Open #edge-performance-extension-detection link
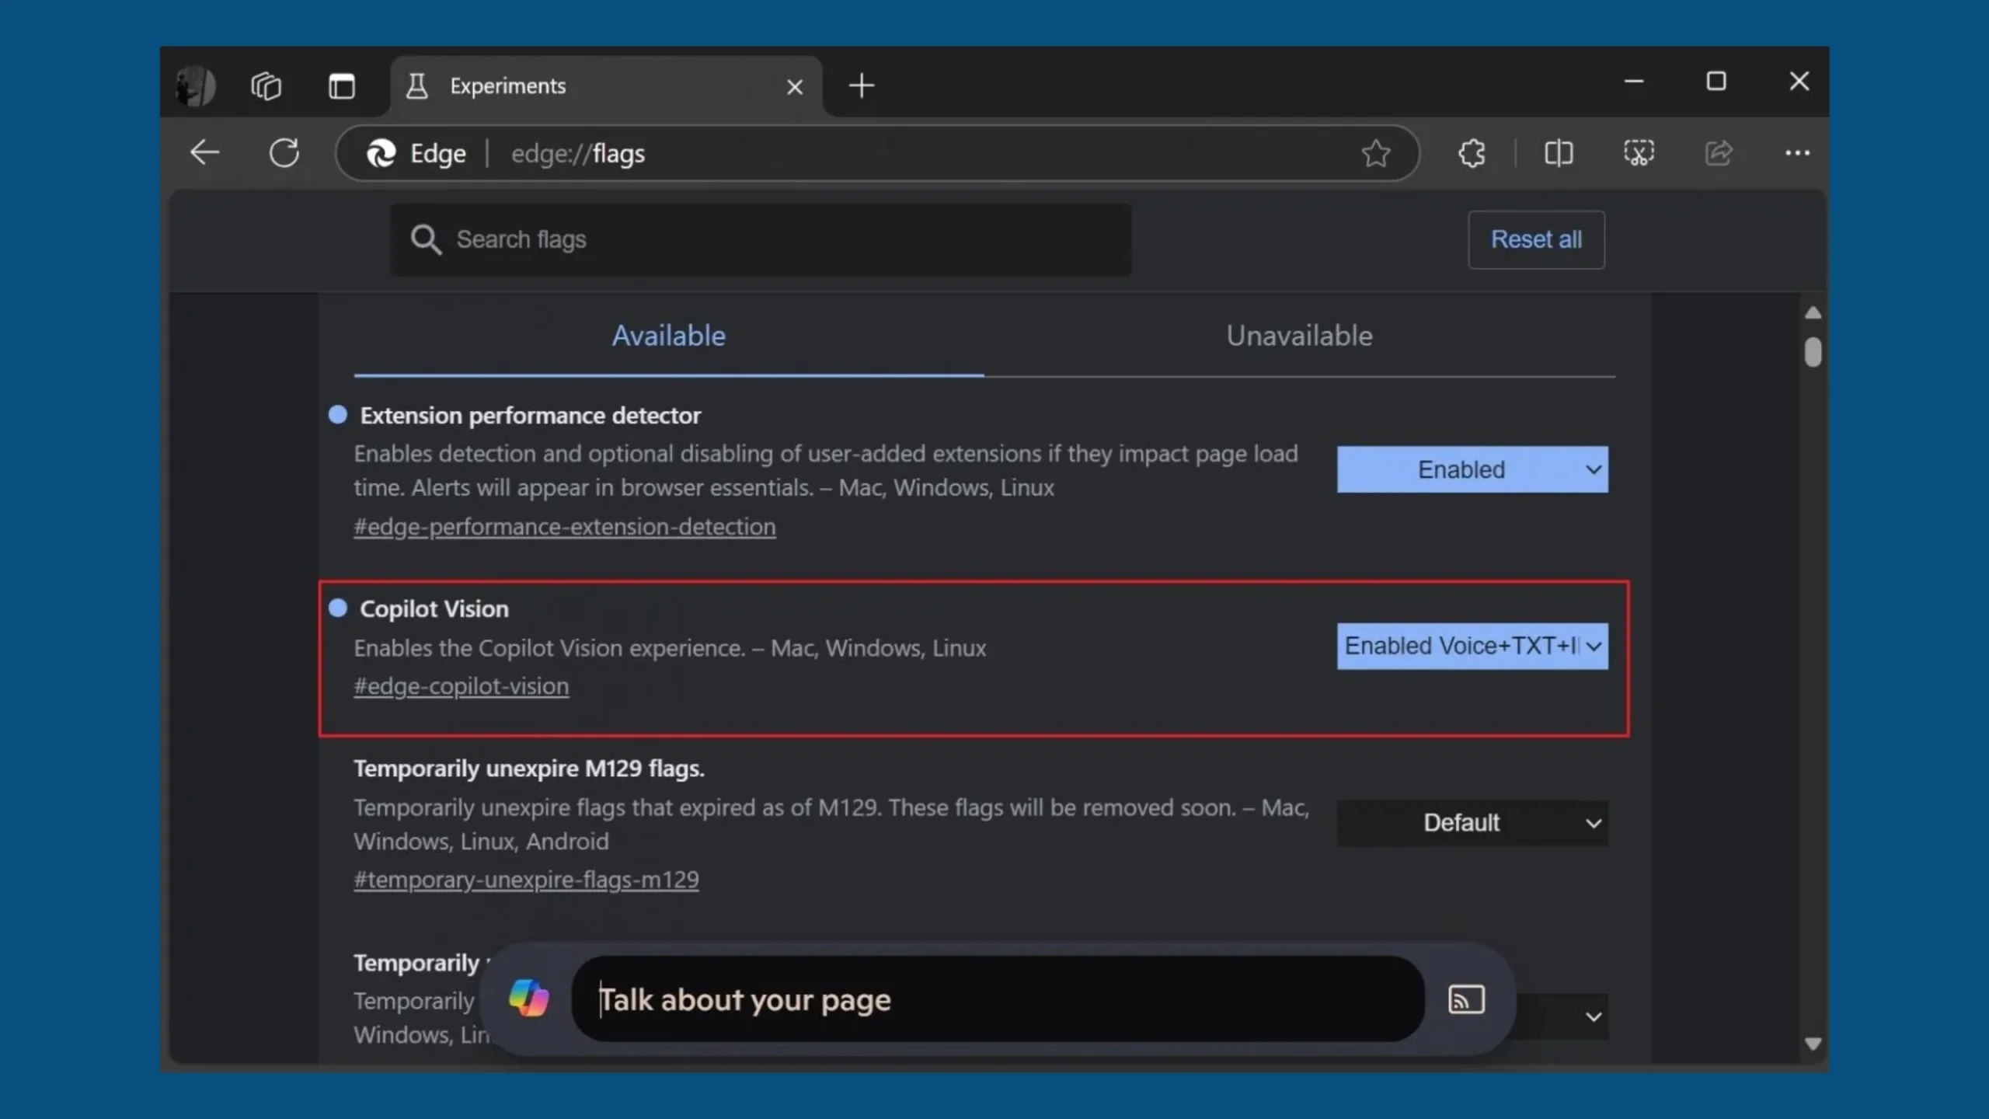 (565, 527)
